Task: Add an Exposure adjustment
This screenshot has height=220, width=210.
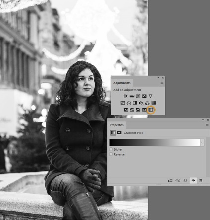Action: [144, 96]
